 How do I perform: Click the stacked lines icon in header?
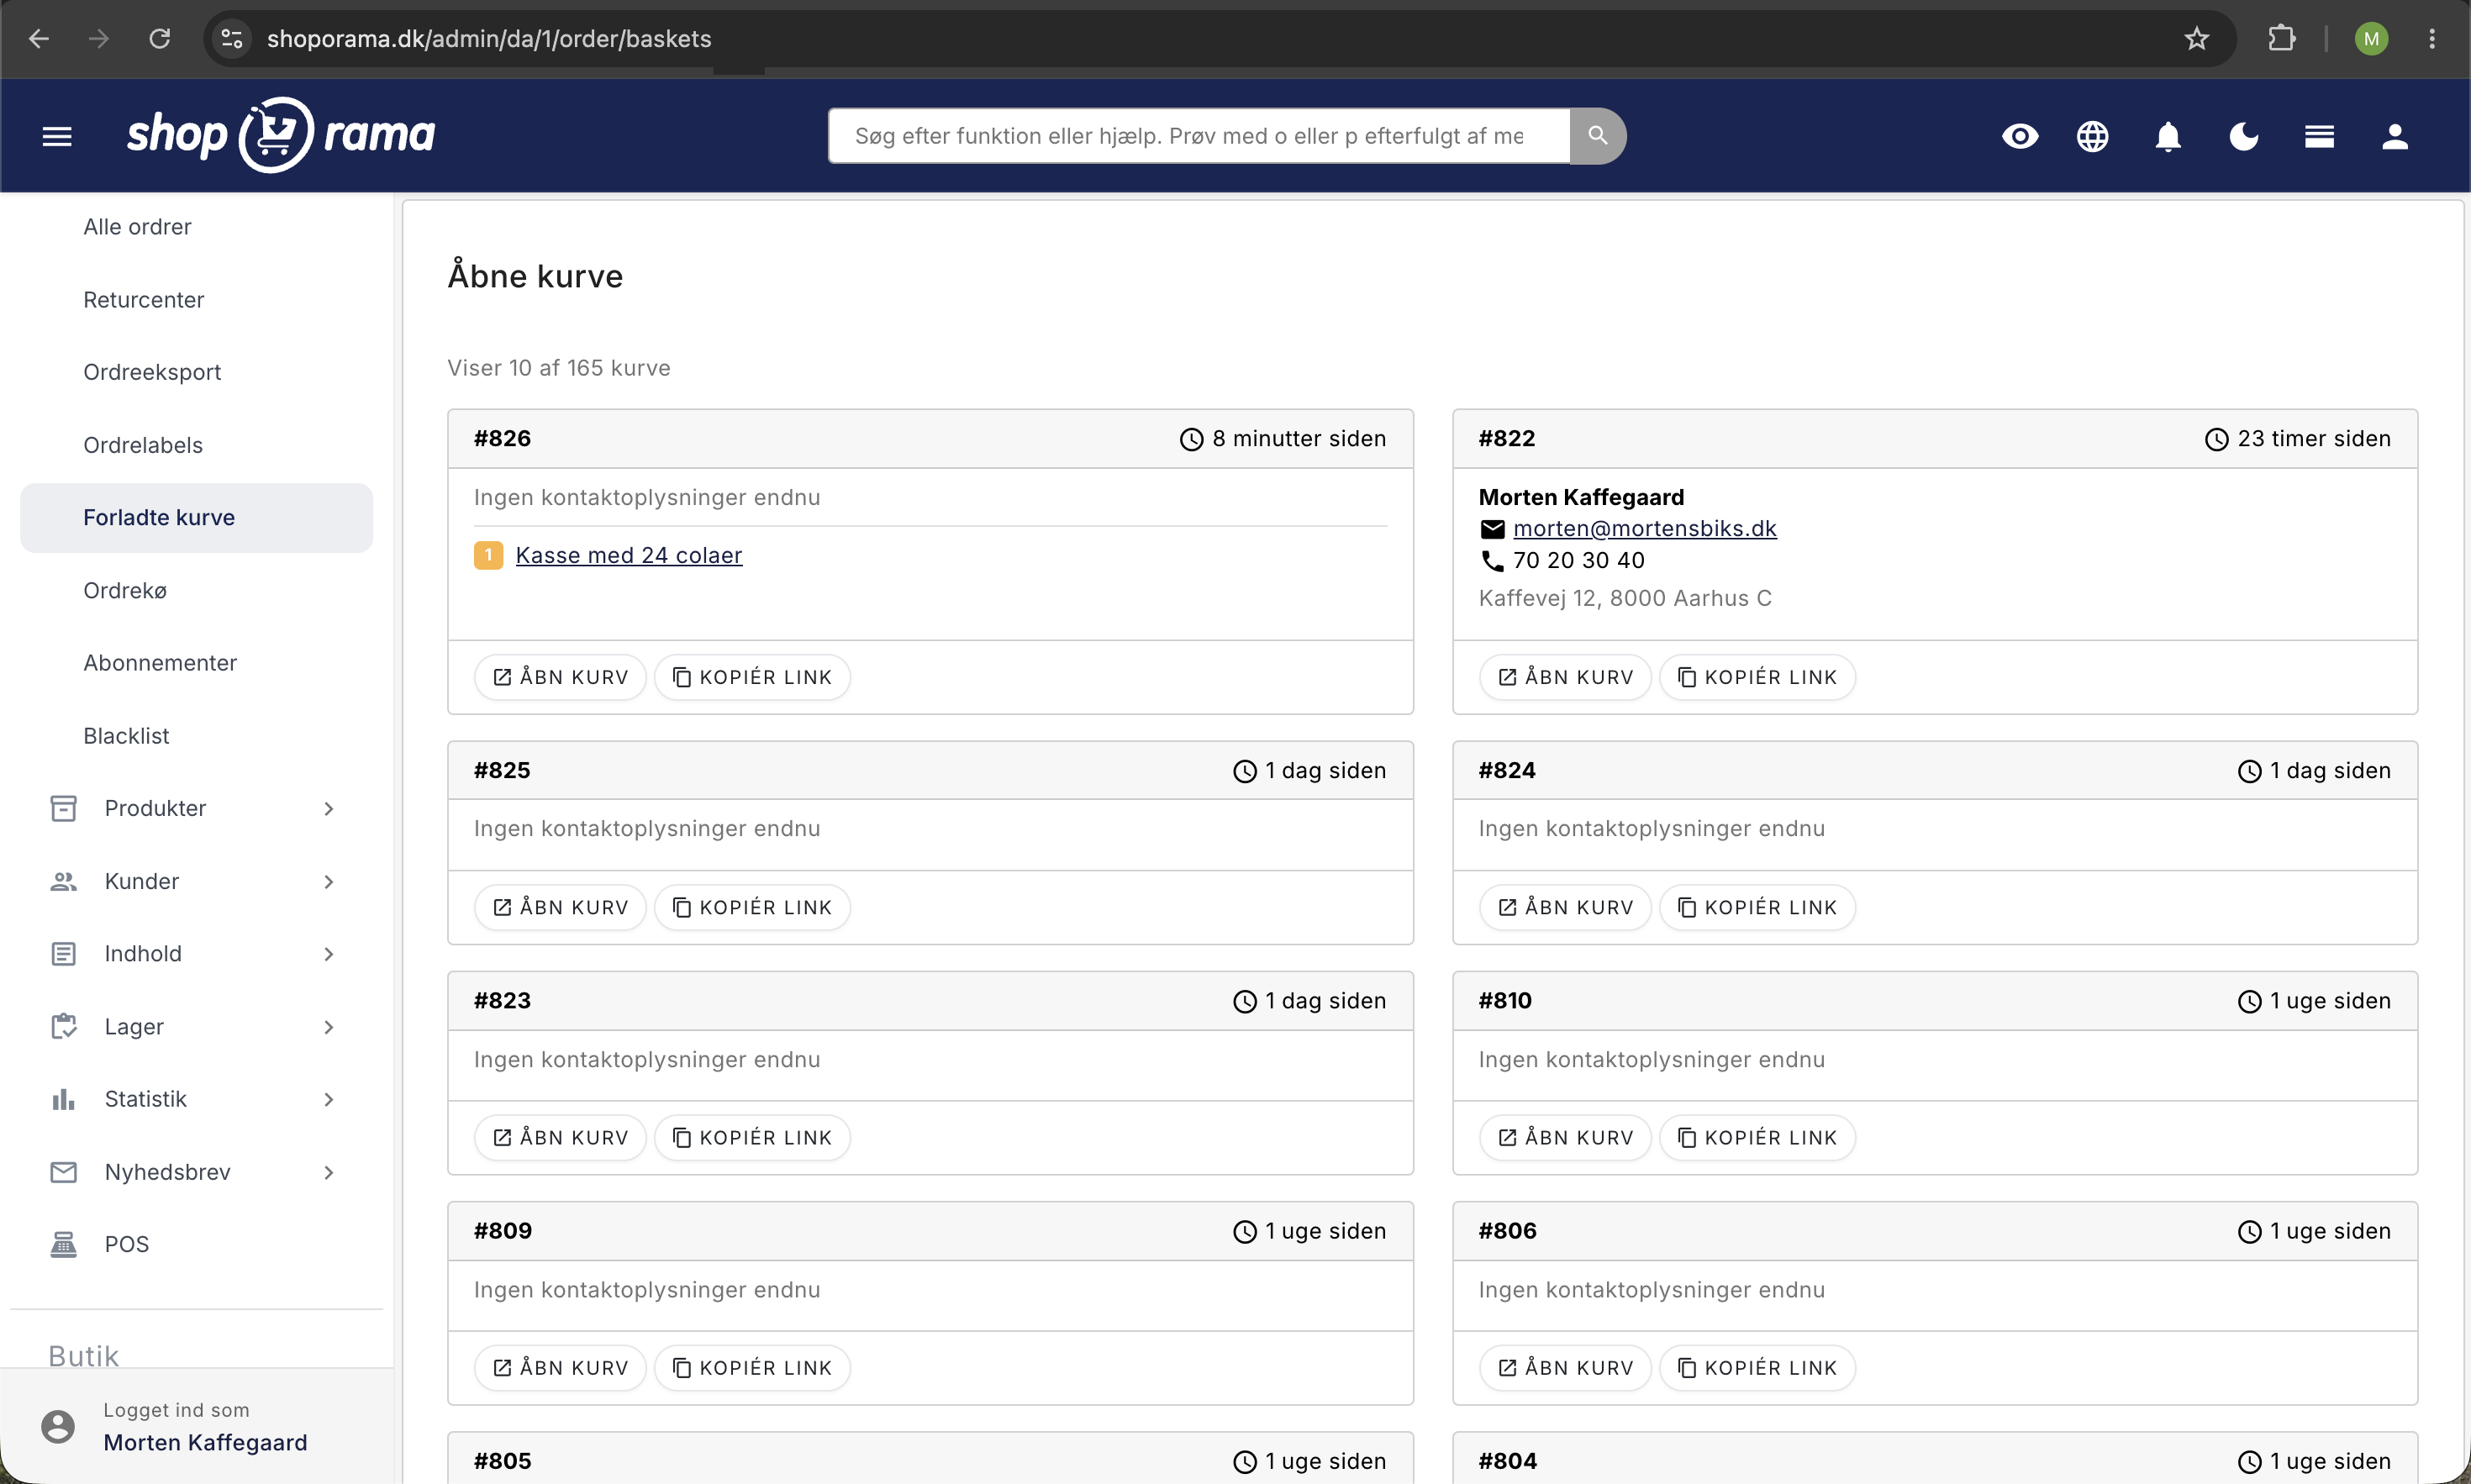point(2319,136)
